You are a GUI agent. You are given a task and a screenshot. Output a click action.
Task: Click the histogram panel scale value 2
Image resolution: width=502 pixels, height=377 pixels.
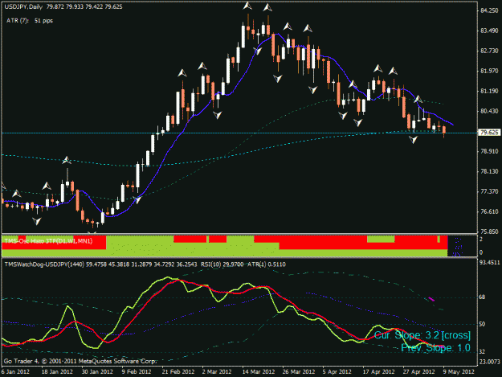point(481,240)
